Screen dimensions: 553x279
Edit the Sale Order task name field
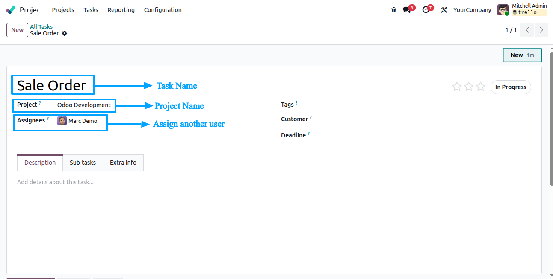[52, 85]
